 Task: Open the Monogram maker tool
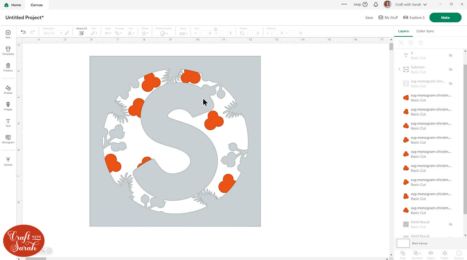pos(8,139)
